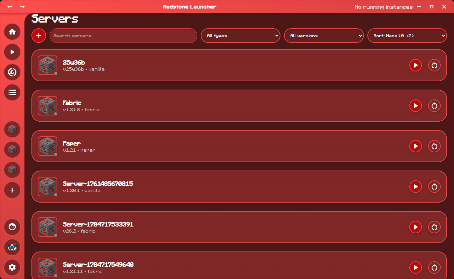
Task: Open Settings gear in sidebar
Action: pos(12,267)
